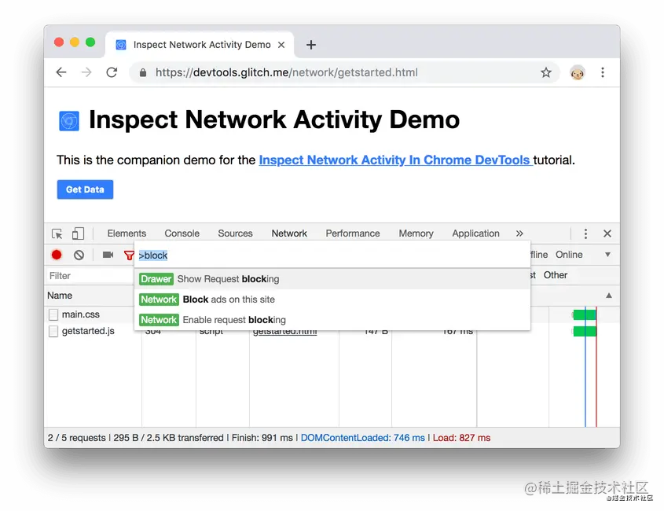Maximize the window with the green button
Image resolution: width=664 pixels, height=511 pixels.
[x=90, y=42]
